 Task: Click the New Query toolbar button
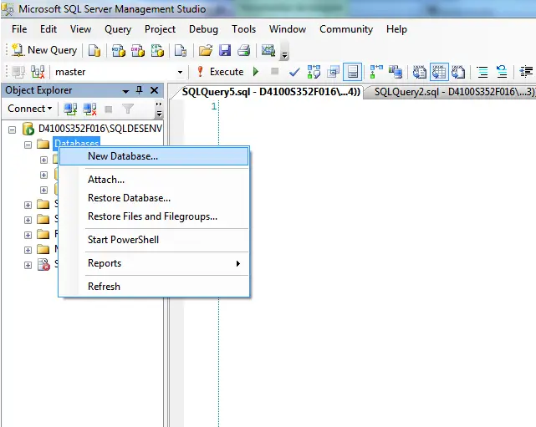[x=44, y=50]
